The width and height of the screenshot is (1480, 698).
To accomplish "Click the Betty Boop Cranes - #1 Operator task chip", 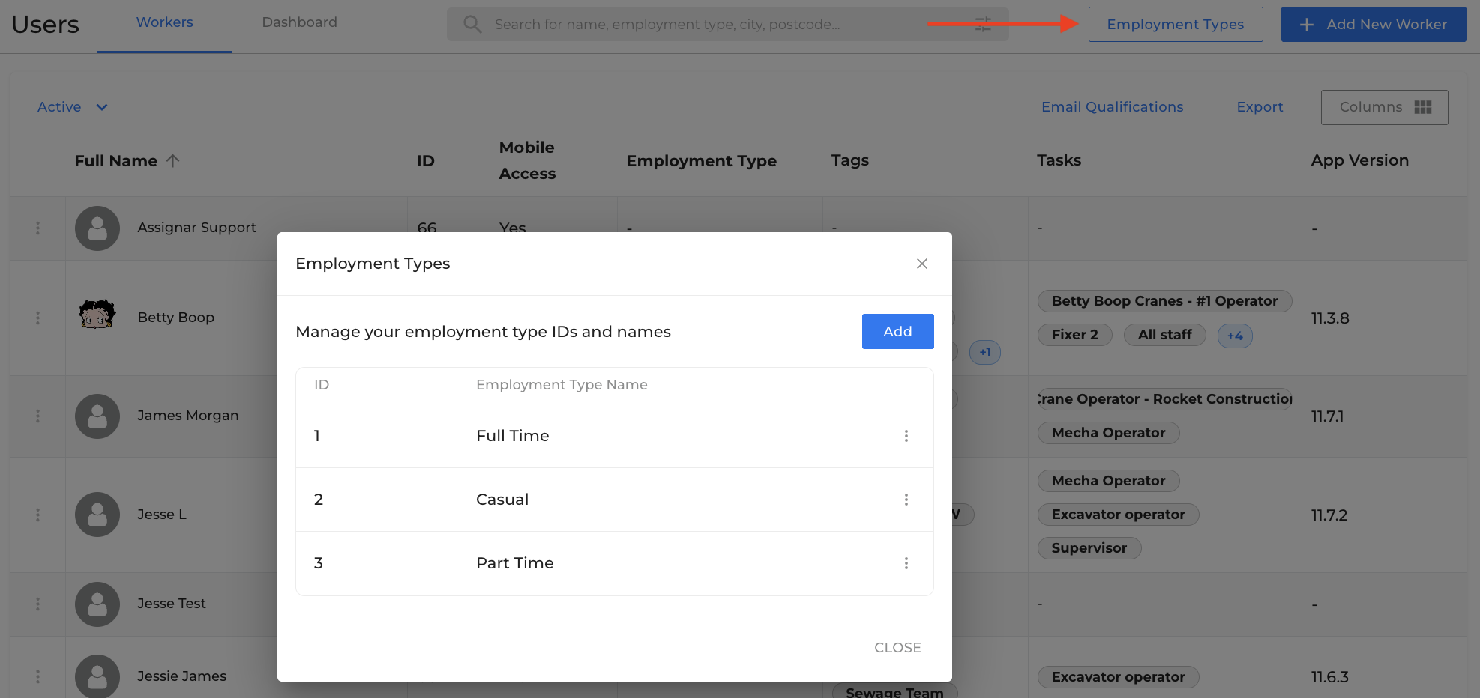I will point(1164,301).
